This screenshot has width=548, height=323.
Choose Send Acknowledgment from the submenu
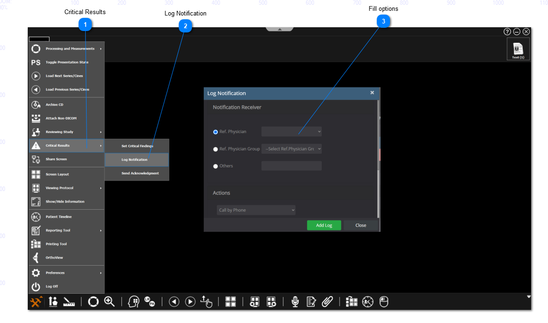tap(140, 173)
